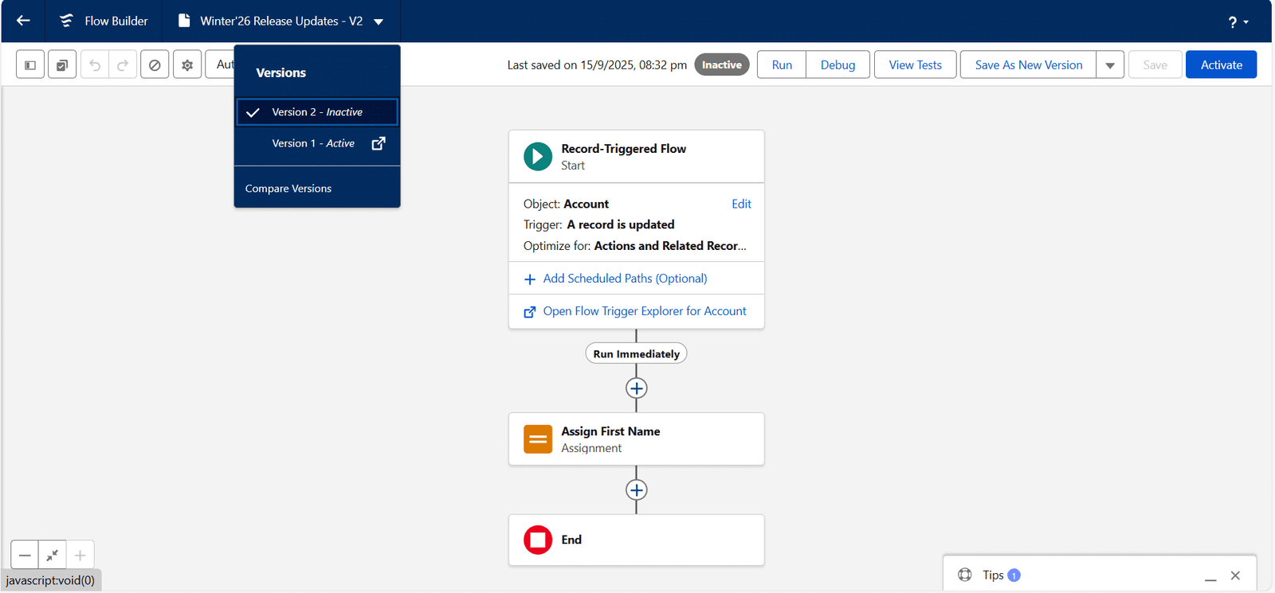Open Version 1 in new tab
The image size is (1275, 593).
point(379,143)
